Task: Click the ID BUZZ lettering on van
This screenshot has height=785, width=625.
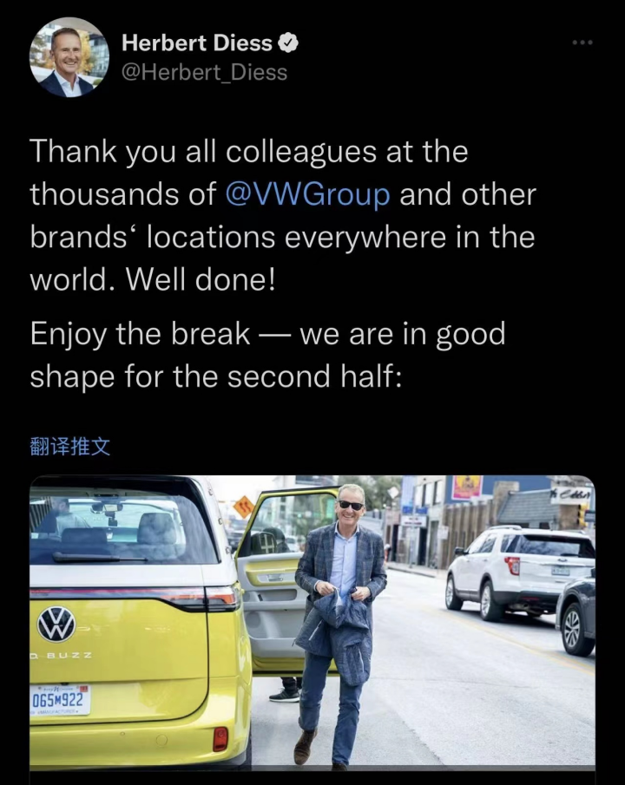Action: point(61,656)
